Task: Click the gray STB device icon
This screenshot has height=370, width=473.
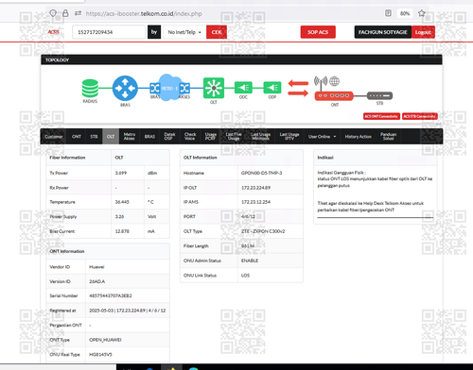Action: [x=379, y=95]
